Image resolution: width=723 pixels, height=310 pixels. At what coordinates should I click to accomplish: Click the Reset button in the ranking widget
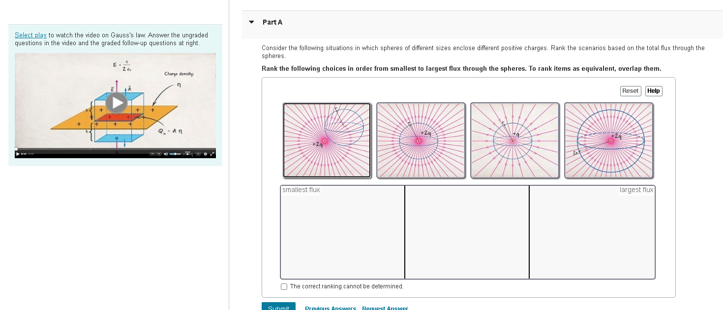point(630,91)
